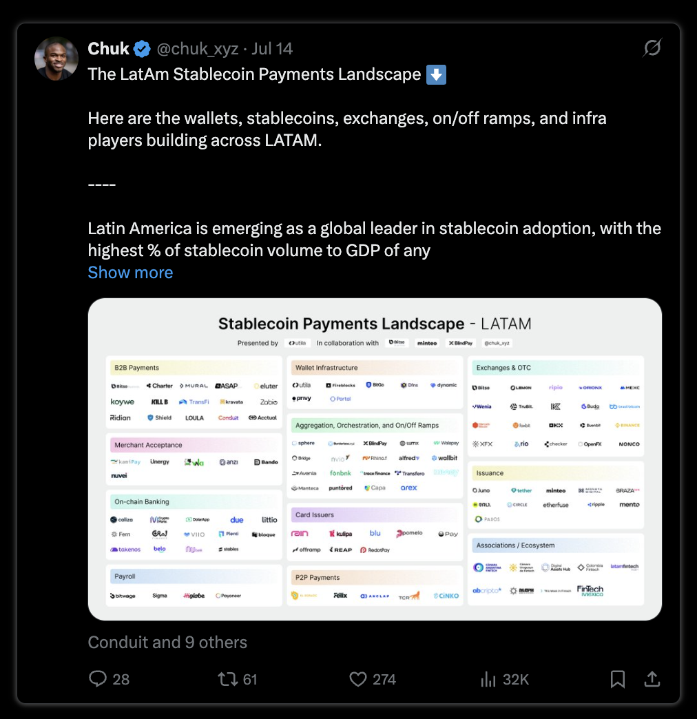697x719 pixels.
Task: Click the repost arrows icon
Action: 227,679
